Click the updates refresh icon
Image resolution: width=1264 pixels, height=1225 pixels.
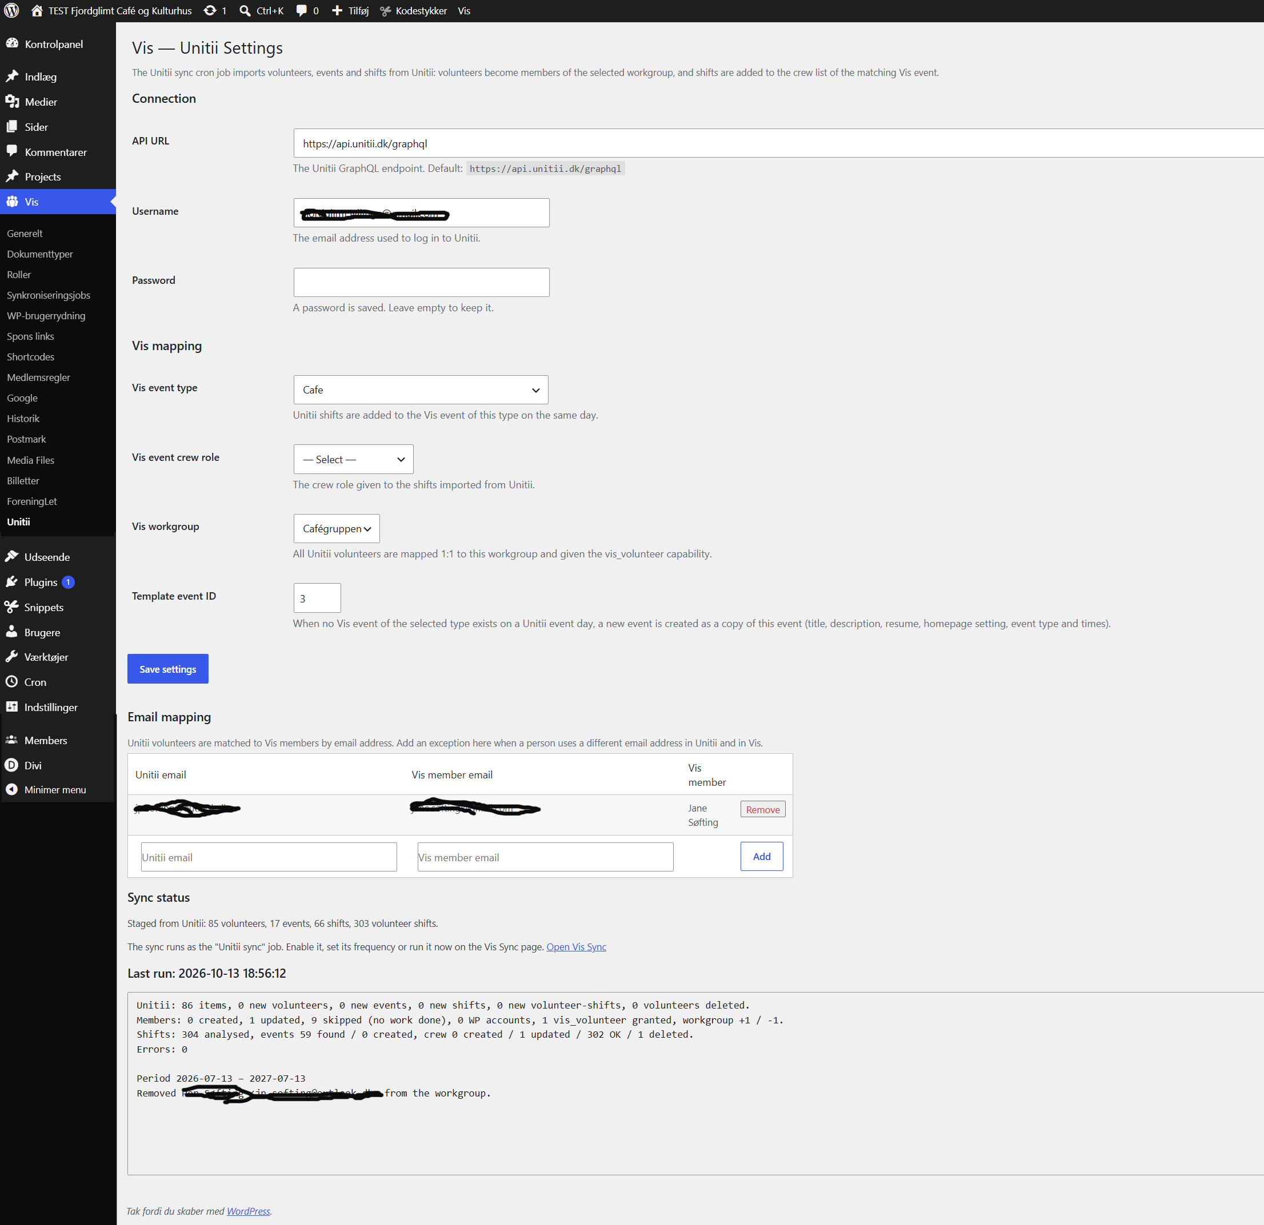[x=210, y=11]
